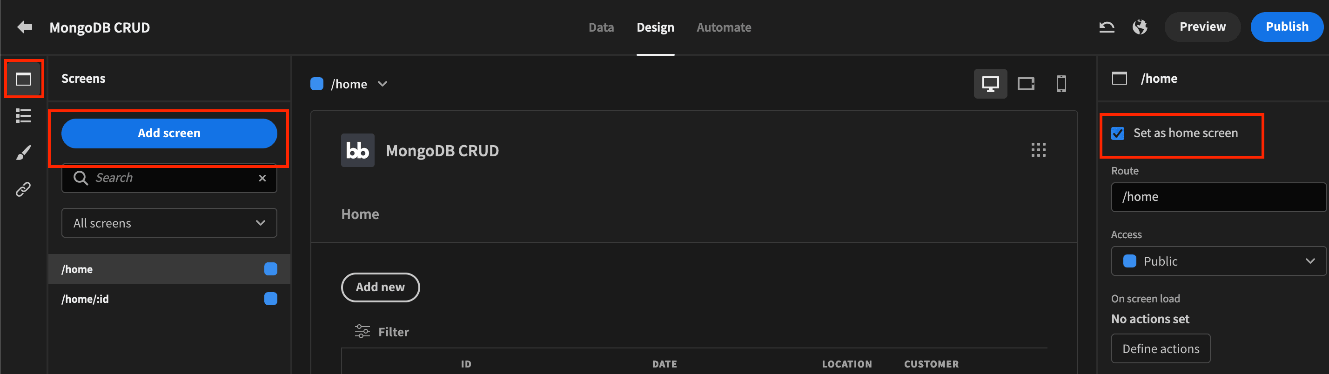
Task: Switch to the Automate tab
Action: [723, 27]
